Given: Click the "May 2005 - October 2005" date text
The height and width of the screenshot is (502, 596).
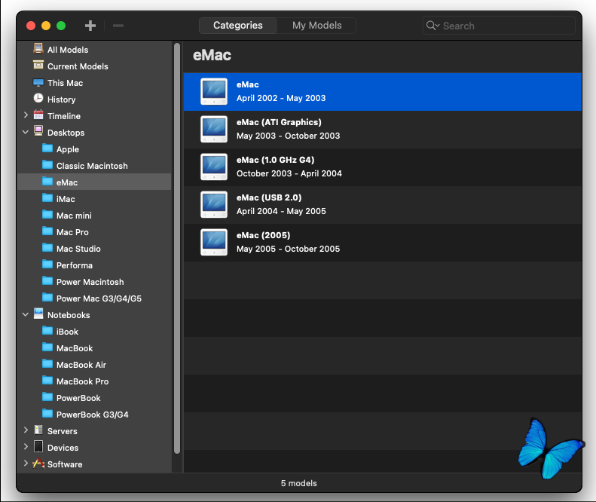Looking at the screenshot, I should point(288,249).
